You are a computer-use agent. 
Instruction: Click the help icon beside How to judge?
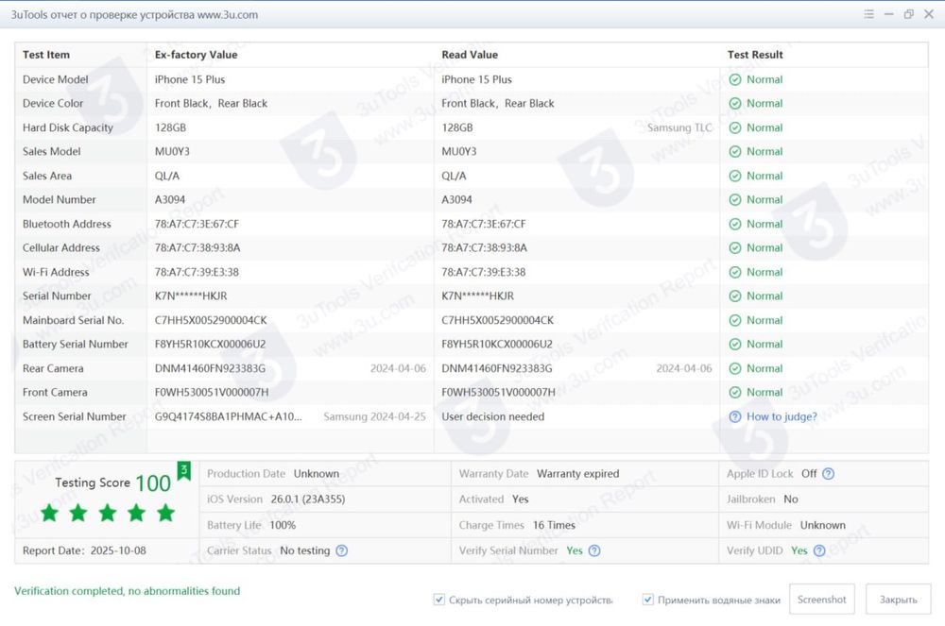[734, 416]
